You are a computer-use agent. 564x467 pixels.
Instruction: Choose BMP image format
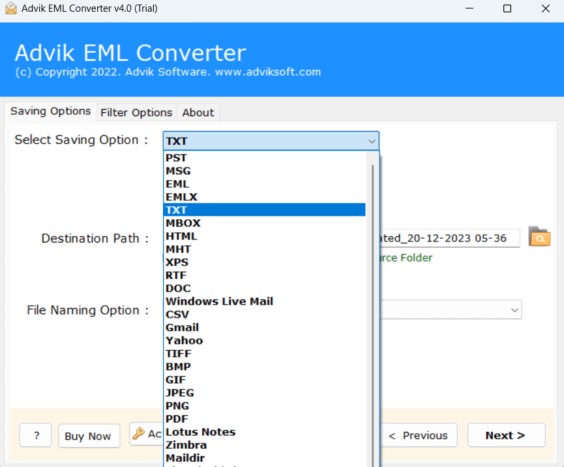[264, 367]
